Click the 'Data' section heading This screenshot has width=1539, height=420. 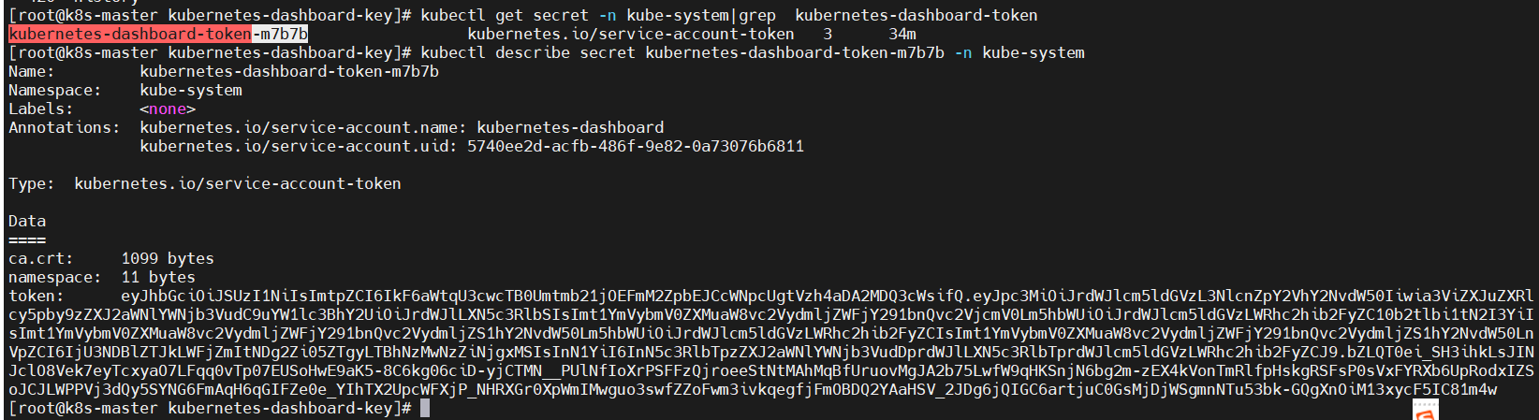click(x=27, y=221)
